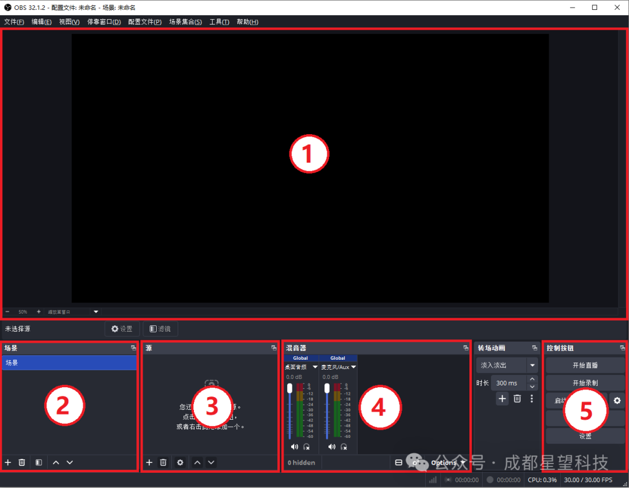Zoom in the preview with plus icon
The width and height of the screenshot is (629, 488).
tap(38, 312)
